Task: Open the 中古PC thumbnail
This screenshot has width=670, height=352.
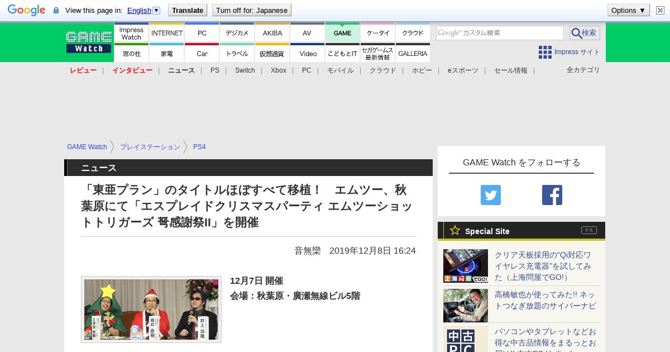Action: (466, 340)
